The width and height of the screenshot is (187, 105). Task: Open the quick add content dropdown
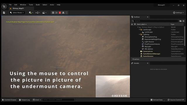pos(31,13)
